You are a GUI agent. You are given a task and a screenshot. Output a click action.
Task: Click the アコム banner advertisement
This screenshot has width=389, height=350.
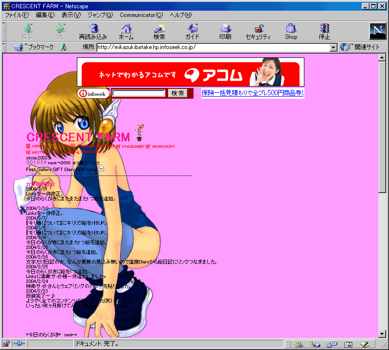tap(191, 72)
